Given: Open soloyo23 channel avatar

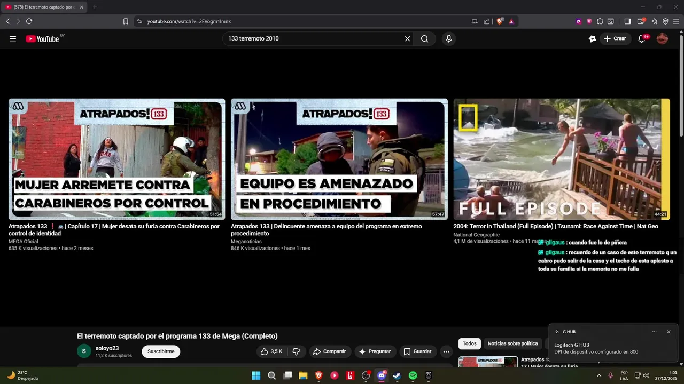Looking at the screenshot, I should pyautogui.click(x=84, y=351).
